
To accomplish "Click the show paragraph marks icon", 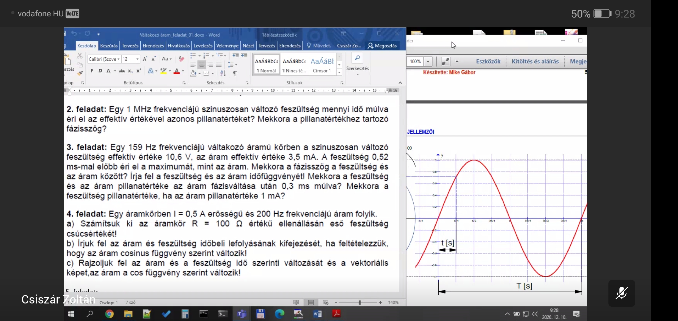I will [x=235, y=73].
